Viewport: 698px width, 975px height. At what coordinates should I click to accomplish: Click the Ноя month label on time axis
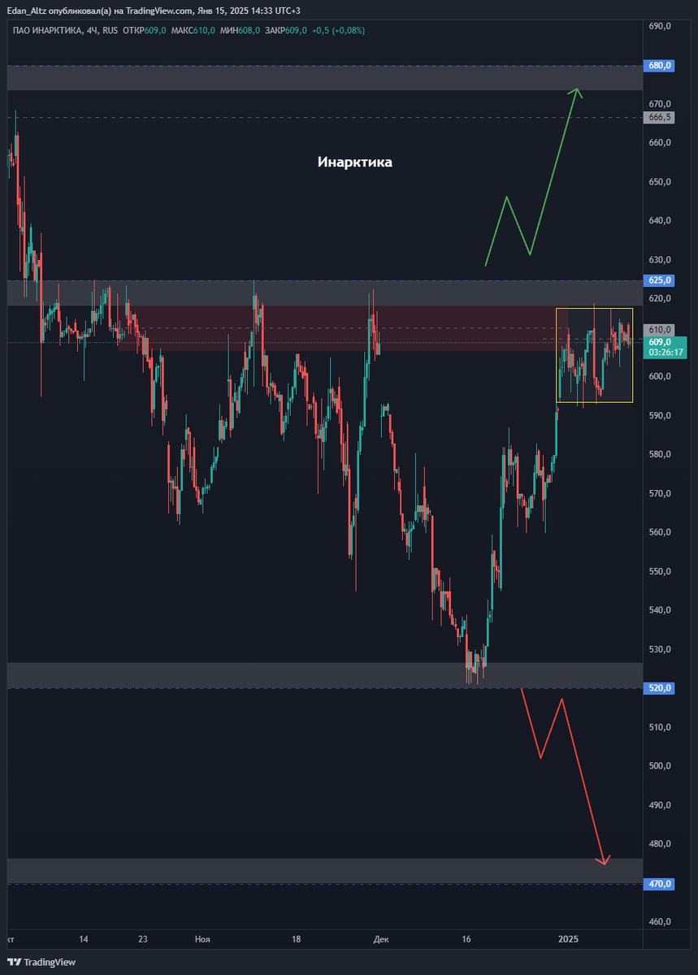pos(203,939)
